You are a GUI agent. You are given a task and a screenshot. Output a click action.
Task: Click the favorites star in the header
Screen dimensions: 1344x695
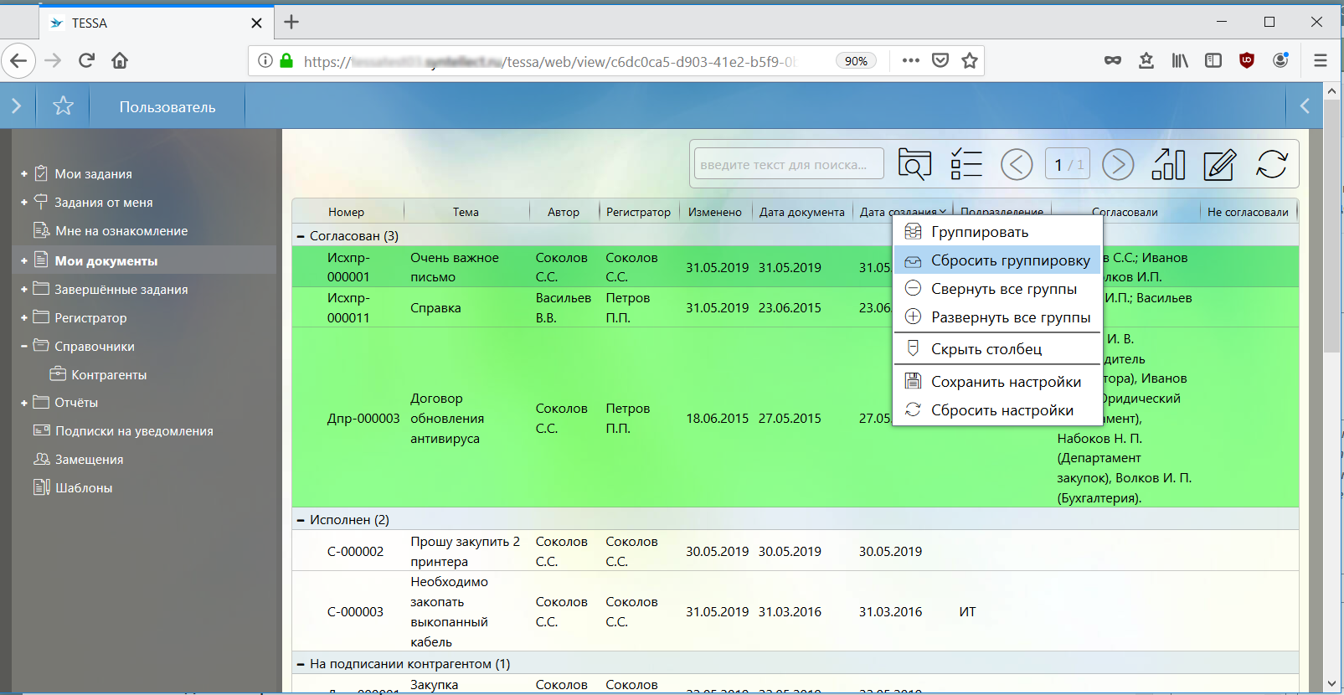63,106
